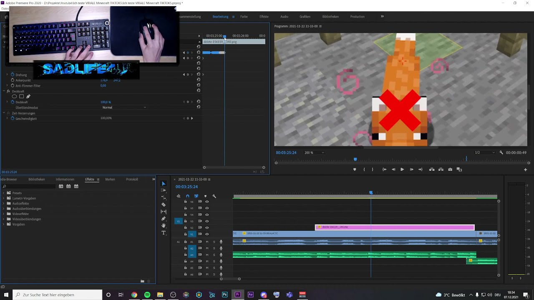534x300 pixels.
Task: Switch to Audio workspace
Action: [x=285, y=17]
